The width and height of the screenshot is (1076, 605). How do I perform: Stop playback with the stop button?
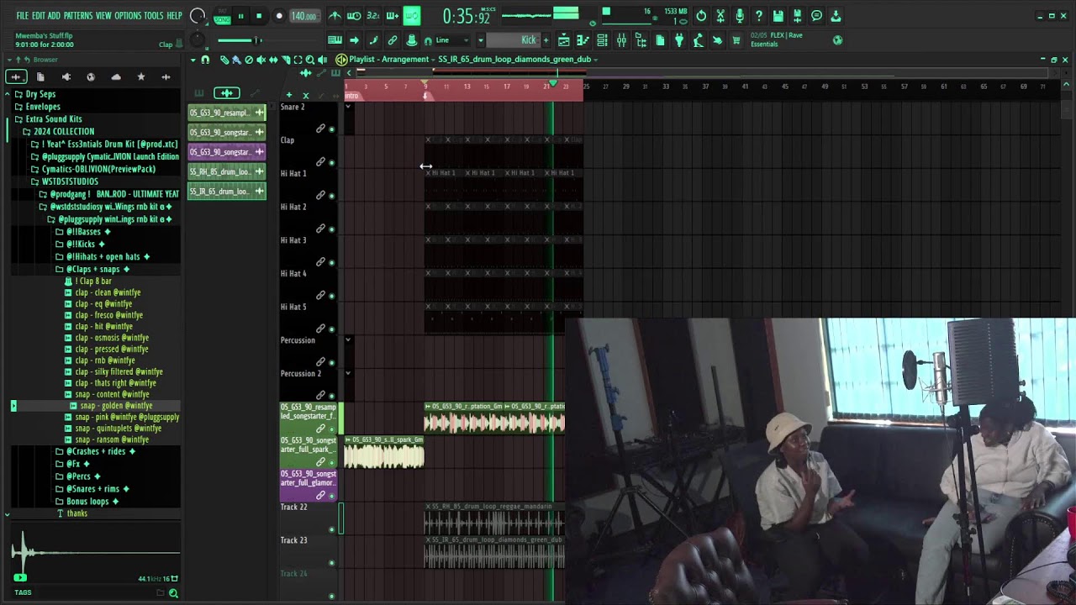coord(259,16)
